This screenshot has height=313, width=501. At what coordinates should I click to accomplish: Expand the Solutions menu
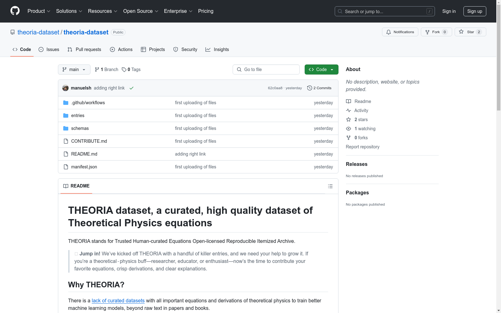point(69,11)
